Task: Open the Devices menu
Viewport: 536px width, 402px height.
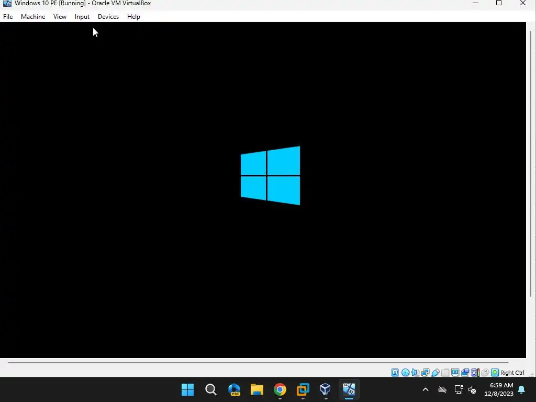Action: pos(108,17)
